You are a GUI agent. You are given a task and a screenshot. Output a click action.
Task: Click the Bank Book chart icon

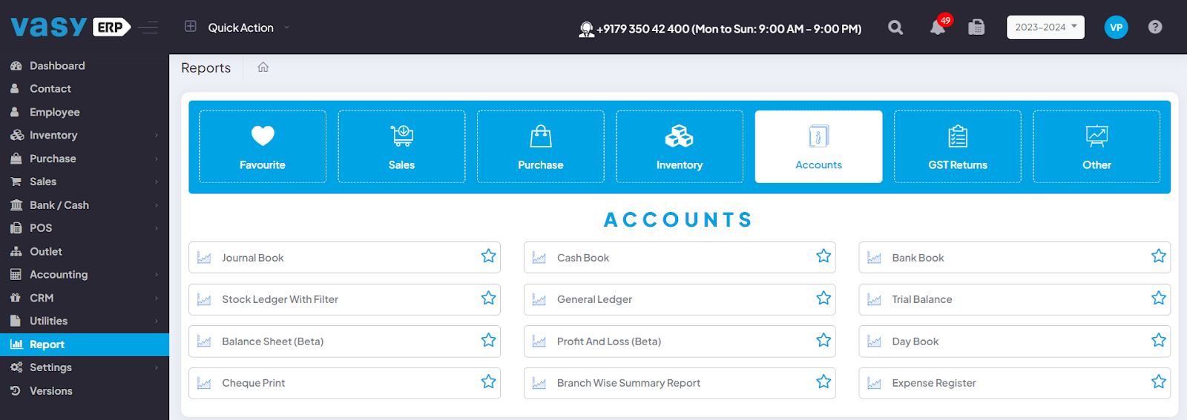coord(875,258)
